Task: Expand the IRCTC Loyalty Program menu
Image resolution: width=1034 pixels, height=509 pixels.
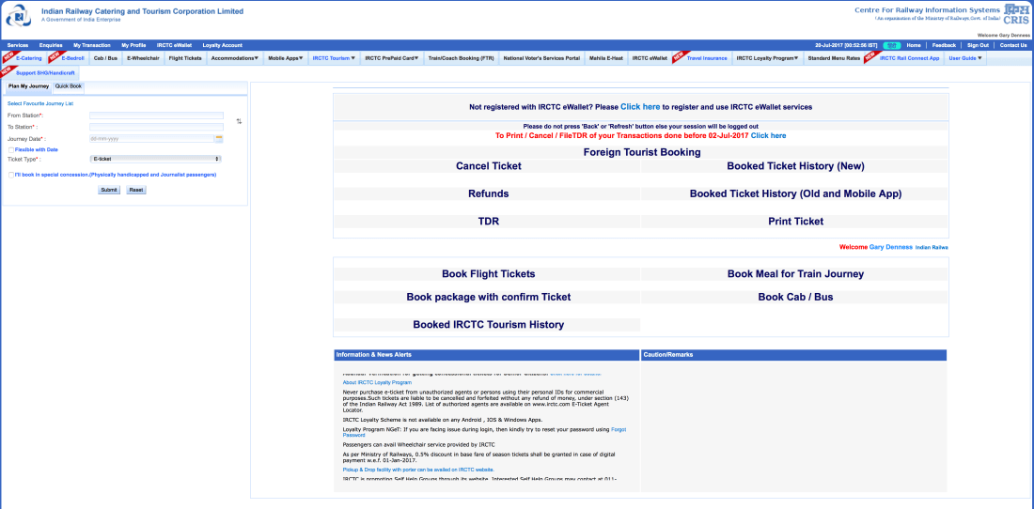Action: [768, 58]
